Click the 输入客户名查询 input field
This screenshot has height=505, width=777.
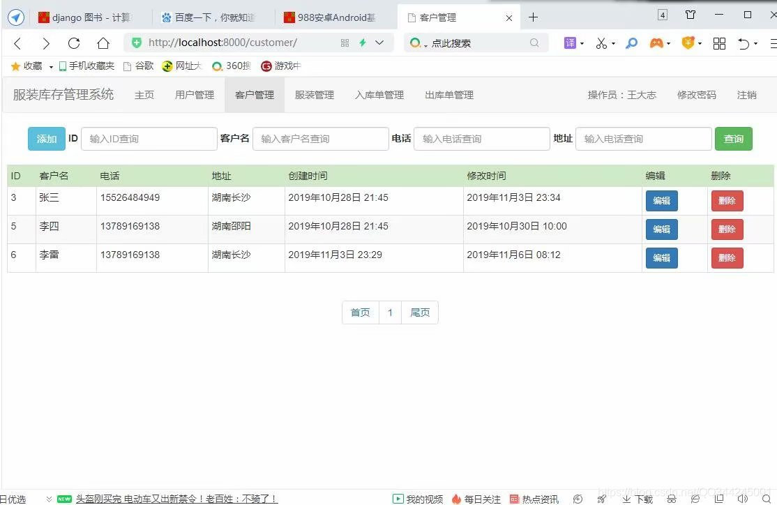320,139
